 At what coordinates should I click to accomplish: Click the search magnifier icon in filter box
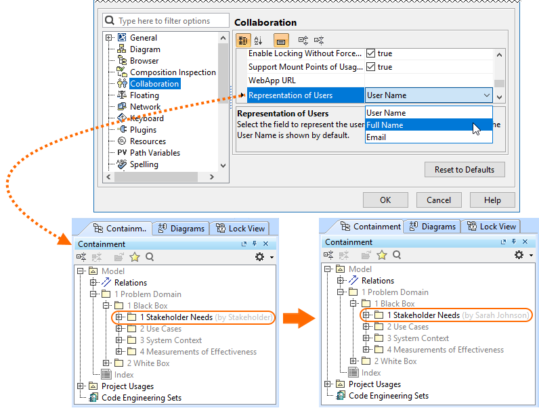coord(110,20)
